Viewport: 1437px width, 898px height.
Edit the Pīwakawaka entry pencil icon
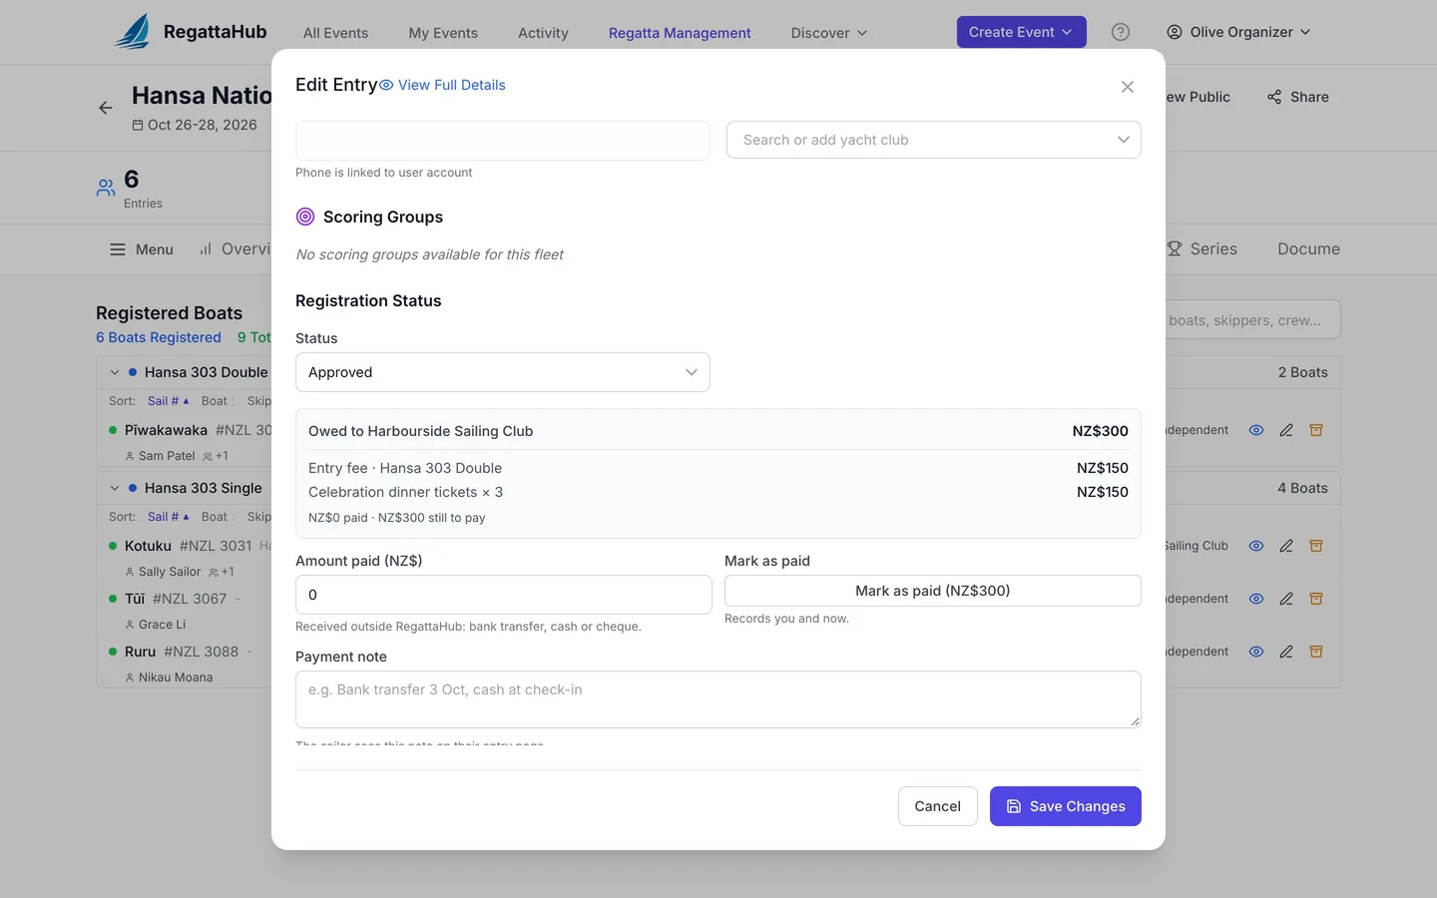click(1286, 430)
